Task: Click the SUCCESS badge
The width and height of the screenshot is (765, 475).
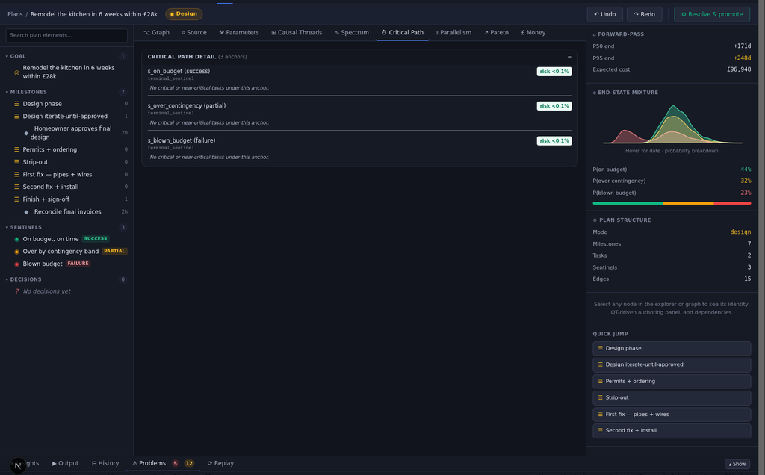Action: pyautogui.click(x=95, y=238)
